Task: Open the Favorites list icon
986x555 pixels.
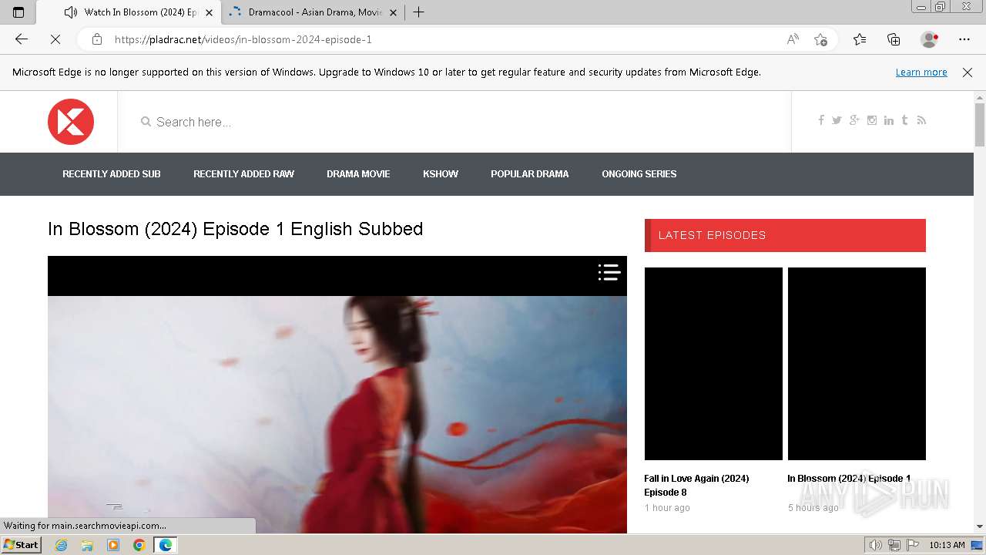Action: pyautogui.click(x=860, y=39)
